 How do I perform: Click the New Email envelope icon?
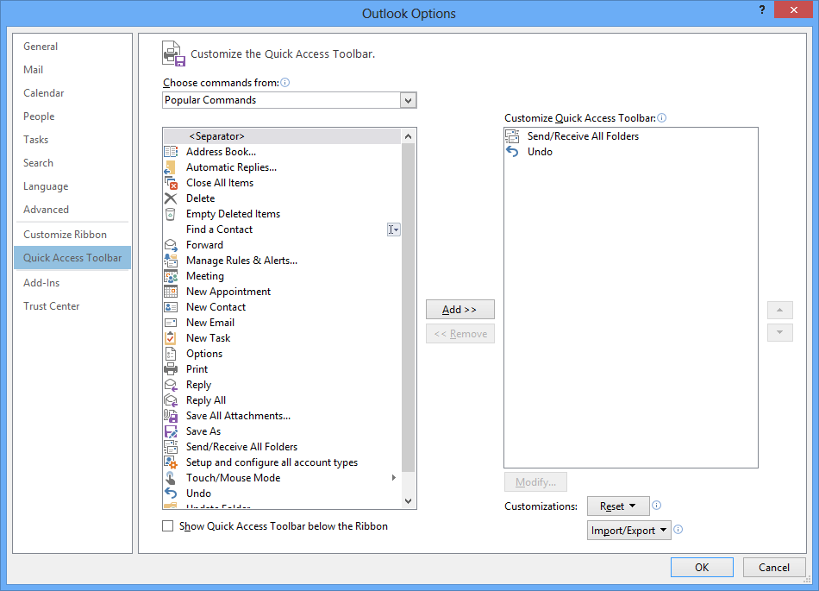[171, 323]
